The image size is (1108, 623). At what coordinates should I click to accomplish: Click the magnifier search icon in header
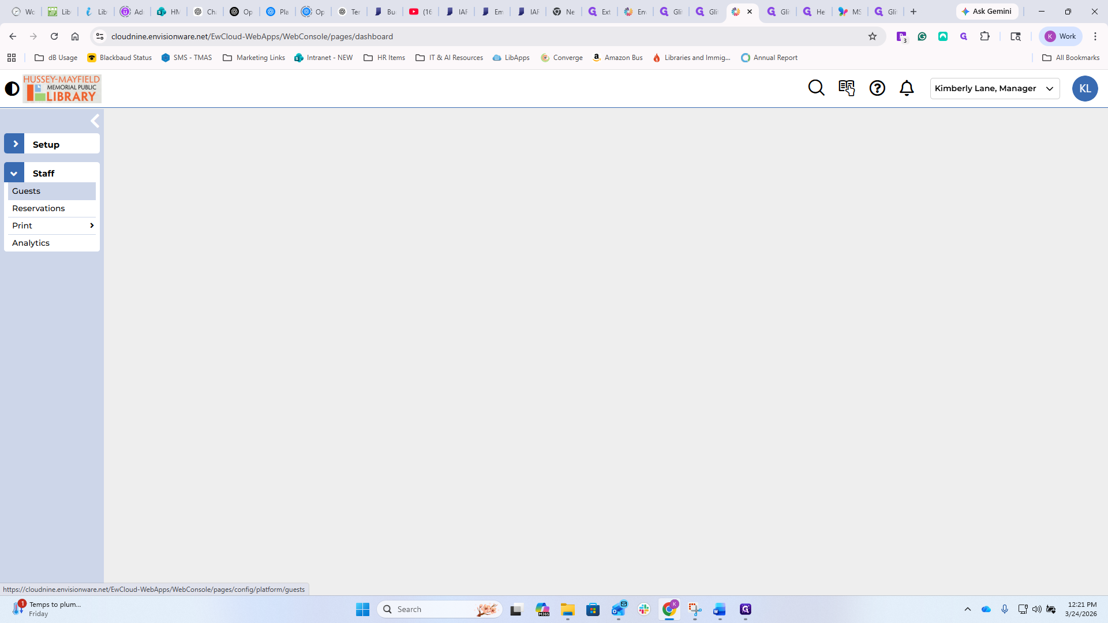pyautogui.click(x=816, y=88)
